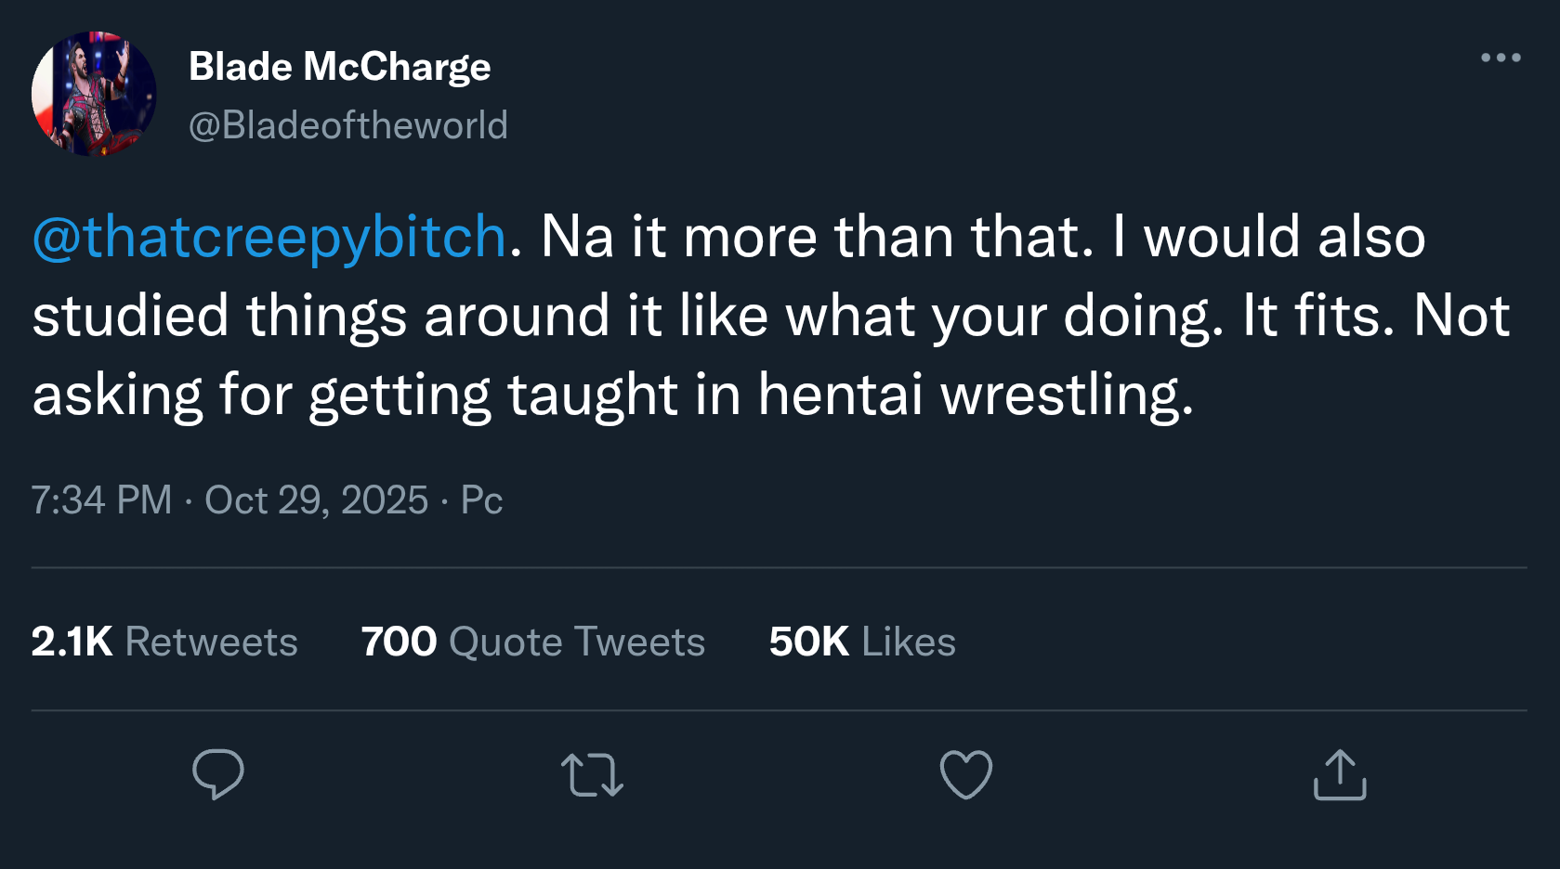The image size is (1560, 869).
Task: Show who liked via Likes label
Action: [x=908, y=642]
